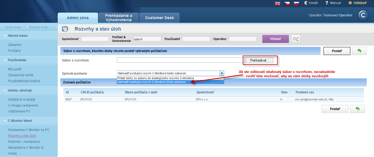Open Kredit with euro icon
Screen dimensions: 374x157
311,3
